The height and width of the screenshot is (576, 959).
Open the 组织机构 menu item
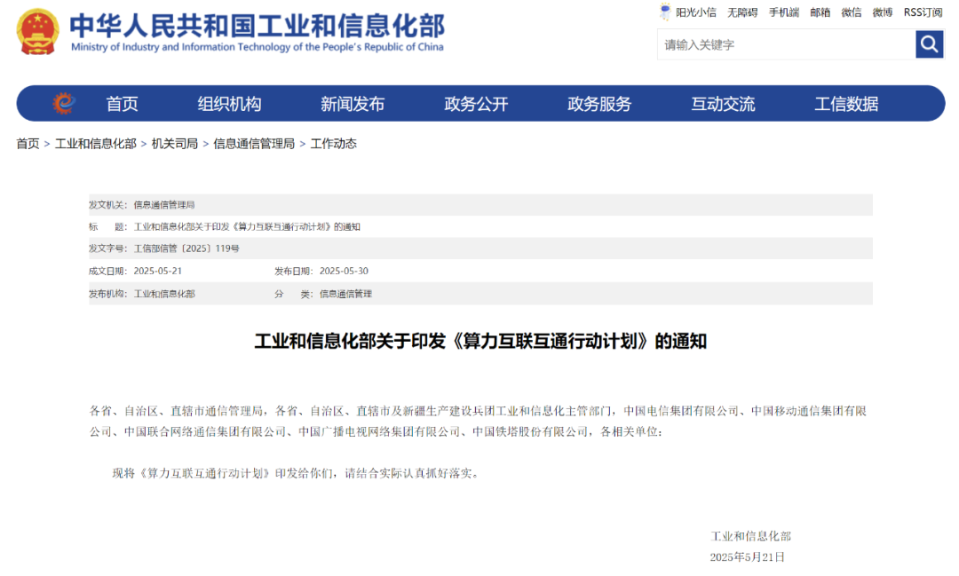click(x=229, y=104)
